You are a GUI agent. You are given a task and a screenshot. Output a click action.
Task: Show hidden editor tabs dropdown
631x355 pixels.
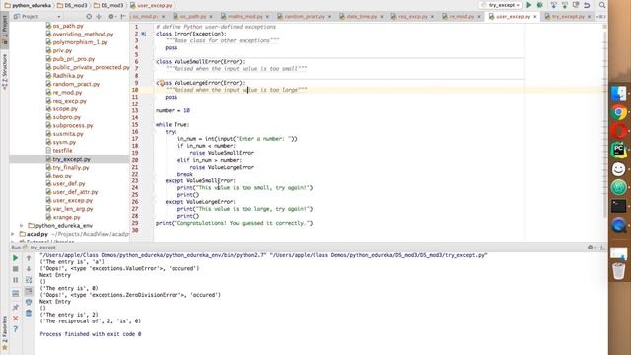pyautogui.click(x=600, y=16)
